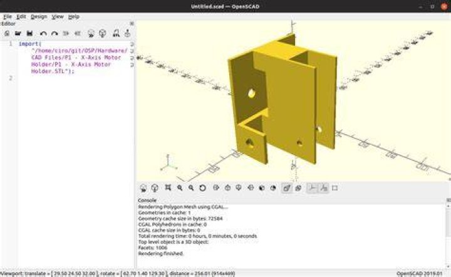Screen dimensions: 451x277
Task: Switch to the Right view
Action: (216, 188)
